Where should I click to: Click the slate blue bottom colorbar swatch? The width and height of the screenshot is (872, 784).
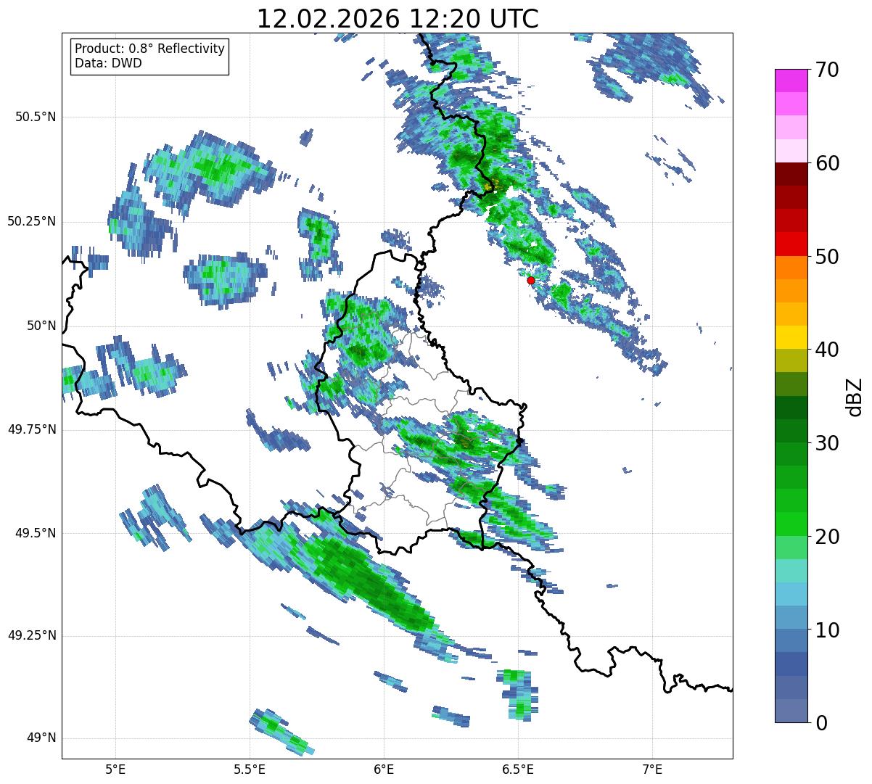coord(791,711)
